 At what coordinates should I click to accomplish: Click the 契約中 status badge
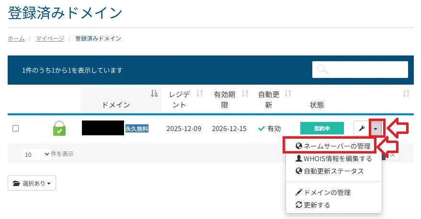tap(322, 129)
